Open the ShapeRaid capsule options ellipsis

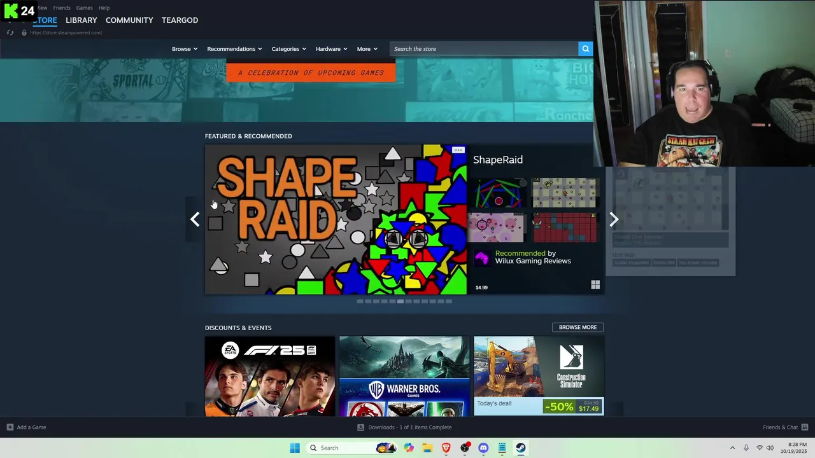(458, 150)
